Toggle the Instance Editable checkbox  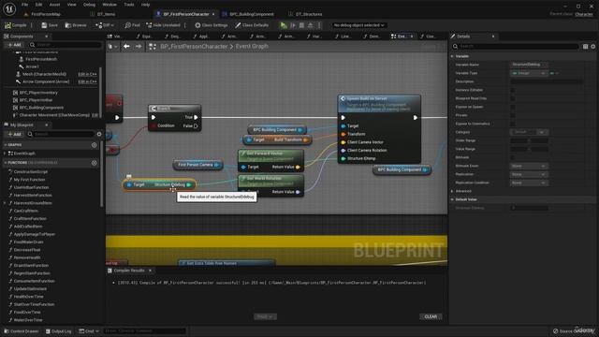point(513,90)
